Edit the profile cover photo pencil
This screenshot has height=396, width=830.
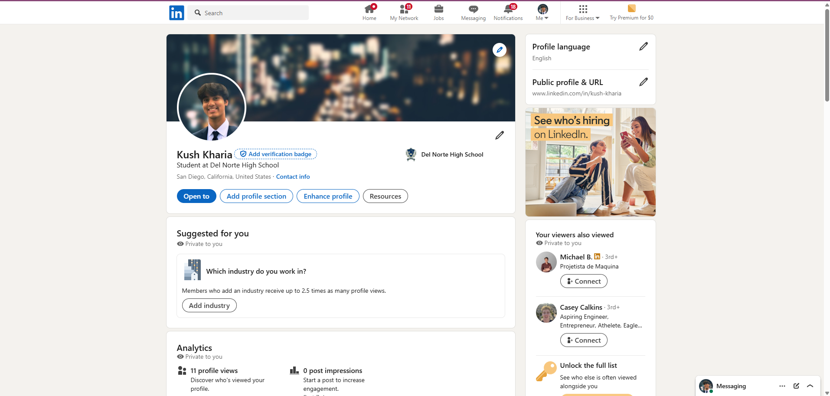tap(500, 50)
